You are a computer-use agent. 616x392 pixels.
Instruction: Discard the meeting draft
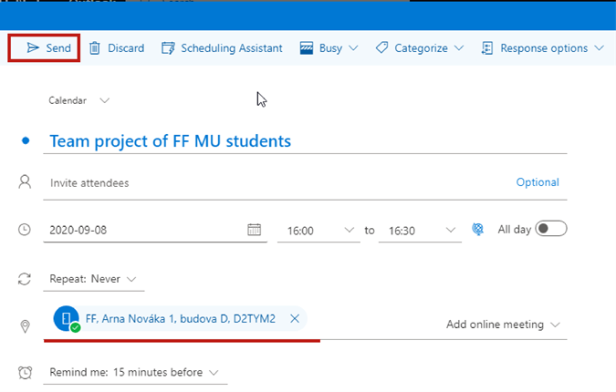(x=116, y=48)
